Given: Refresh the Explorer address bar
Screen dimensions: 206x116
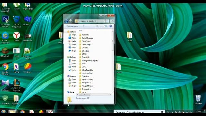Looking at the screenshot, I should [x=107, y=21].
